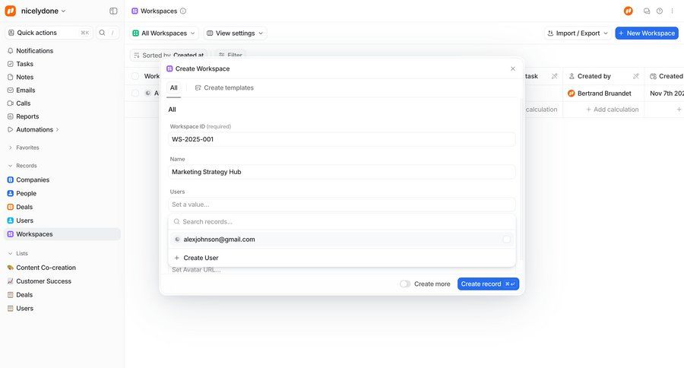Toggle the Create more switch
This screenshot has height=368, width=684.
405,284
